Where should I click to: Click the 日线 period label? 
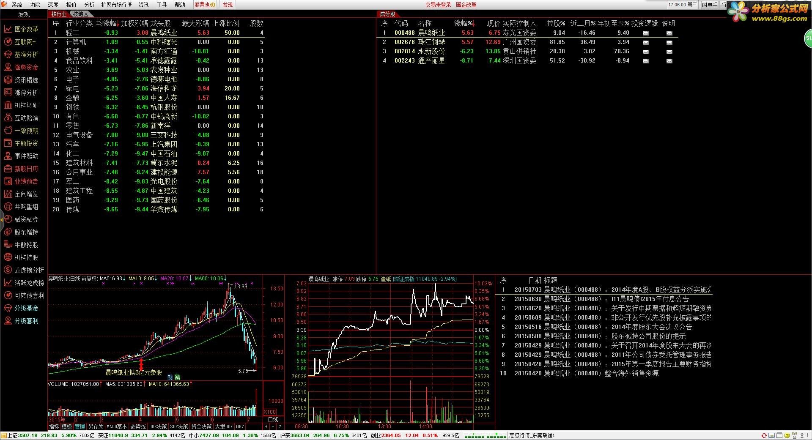pyautogui.click(x=273, y=419)
